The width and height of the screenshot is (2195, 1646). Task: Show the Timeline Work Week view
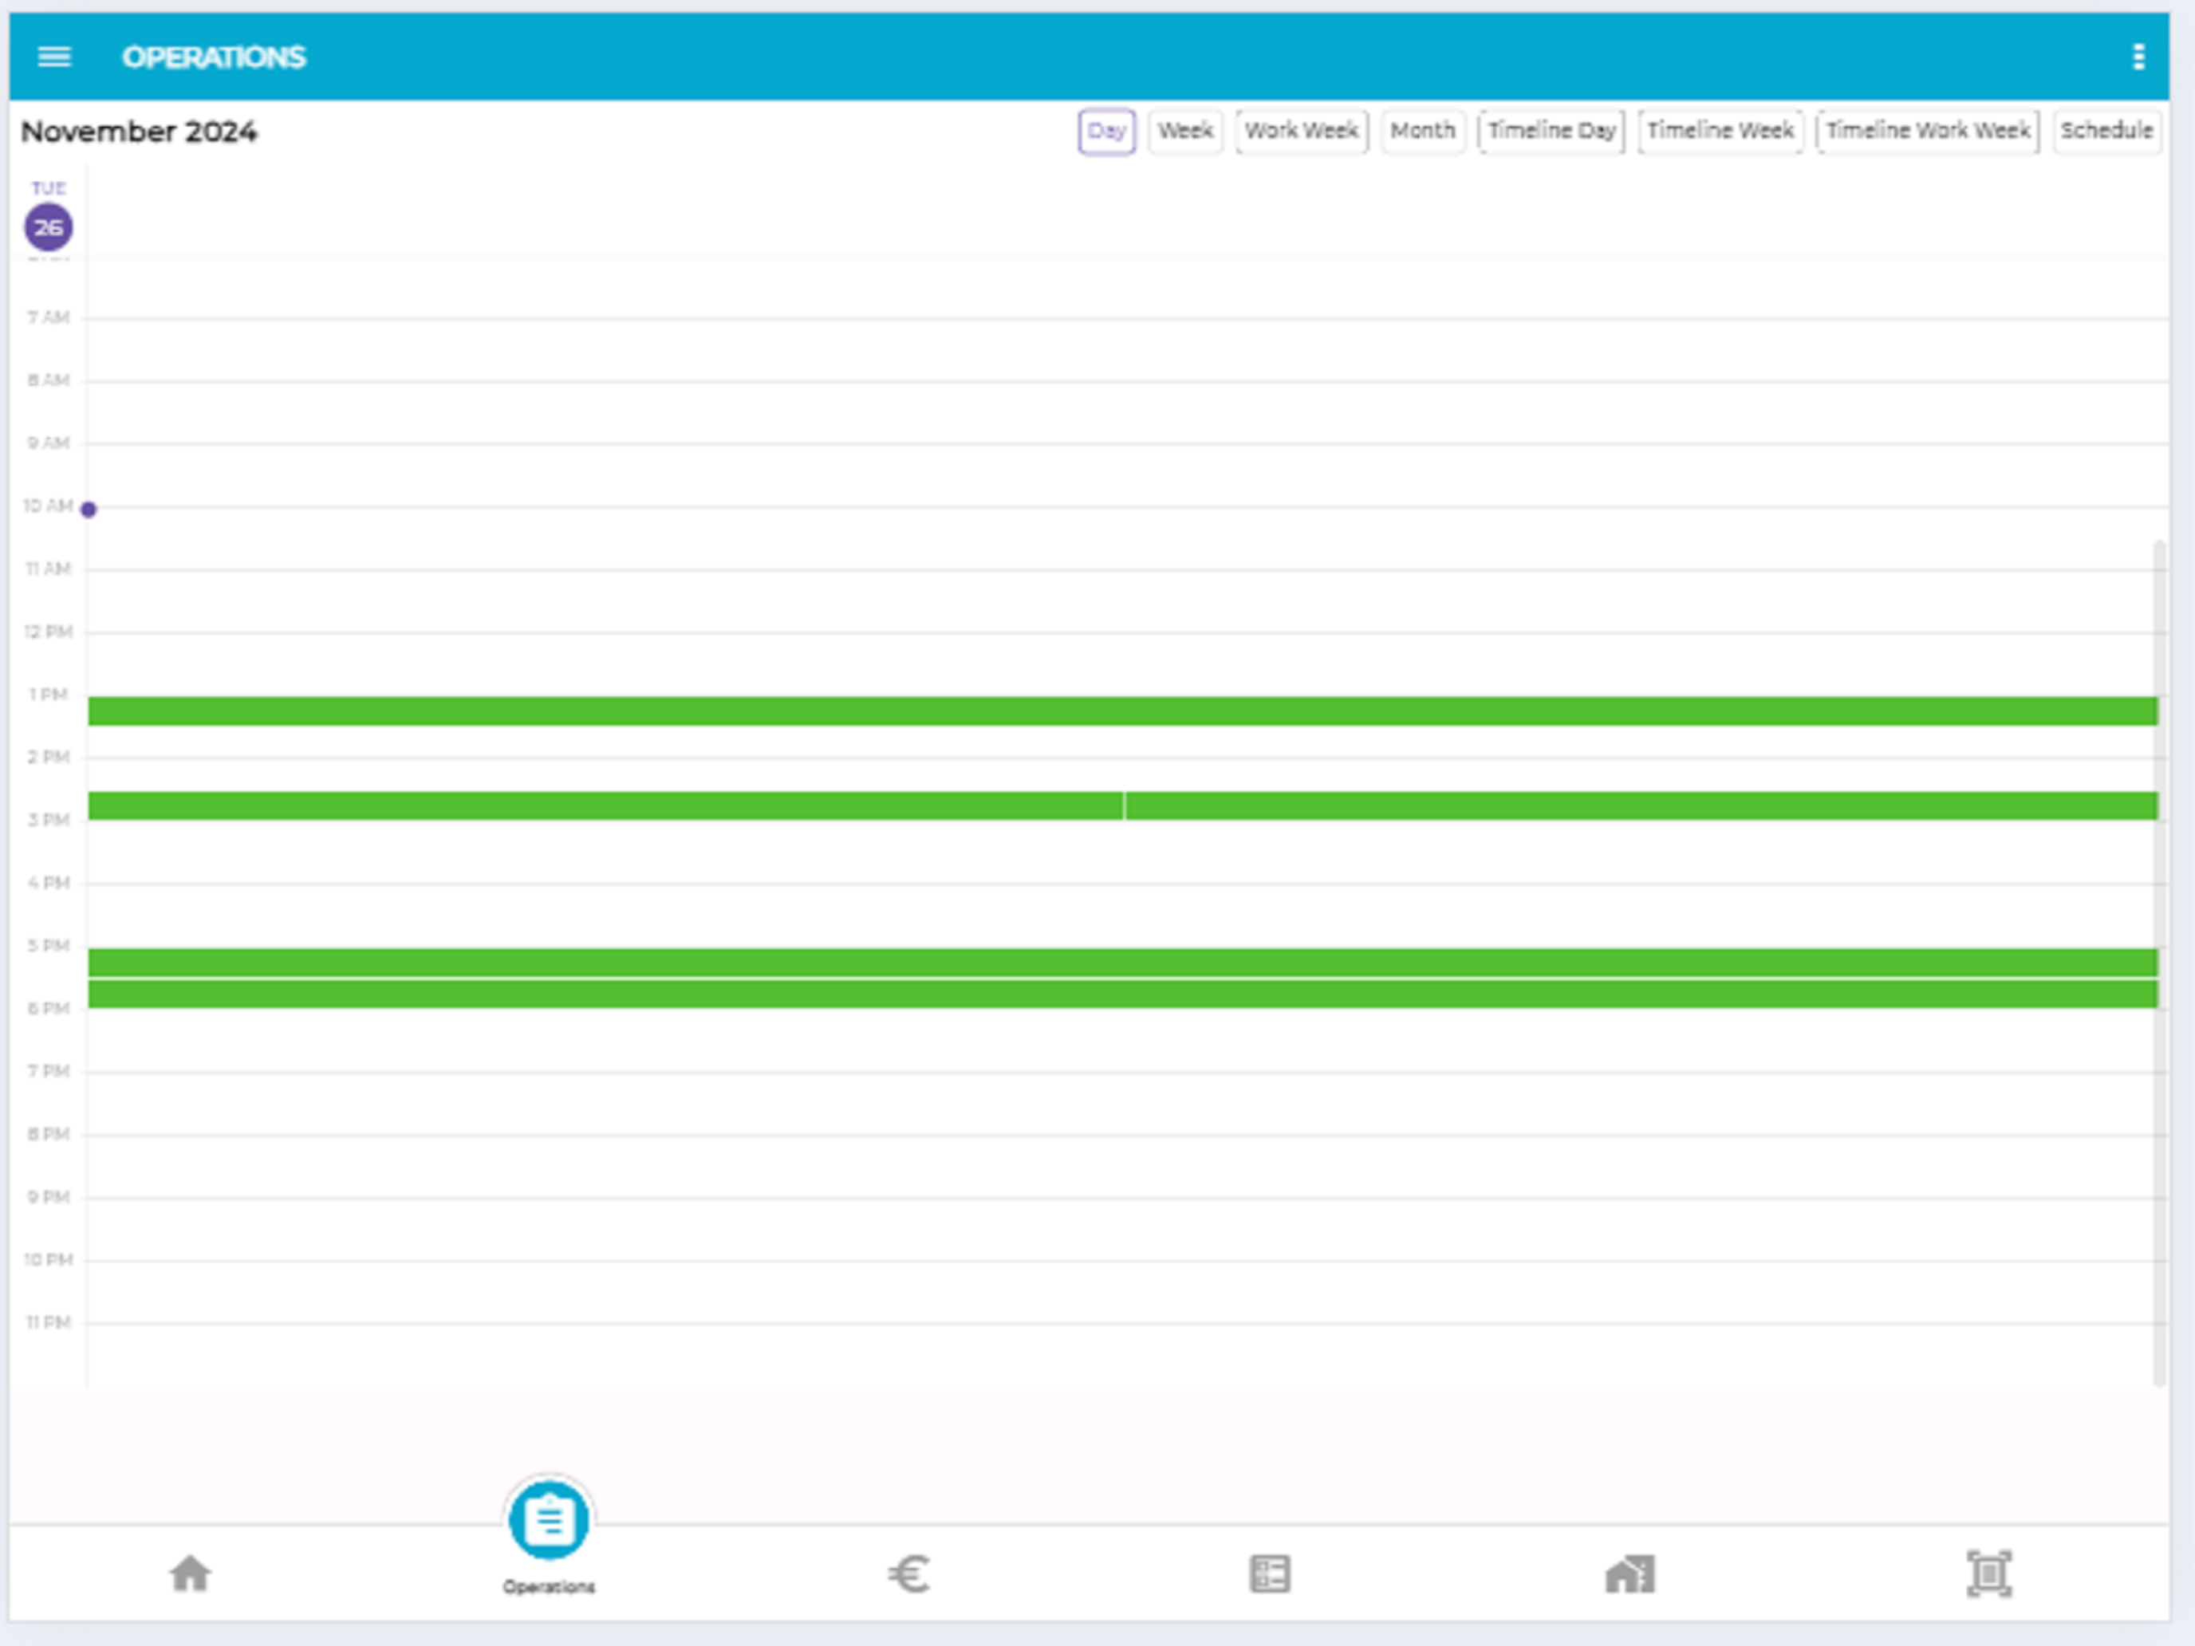[1928, 132]
